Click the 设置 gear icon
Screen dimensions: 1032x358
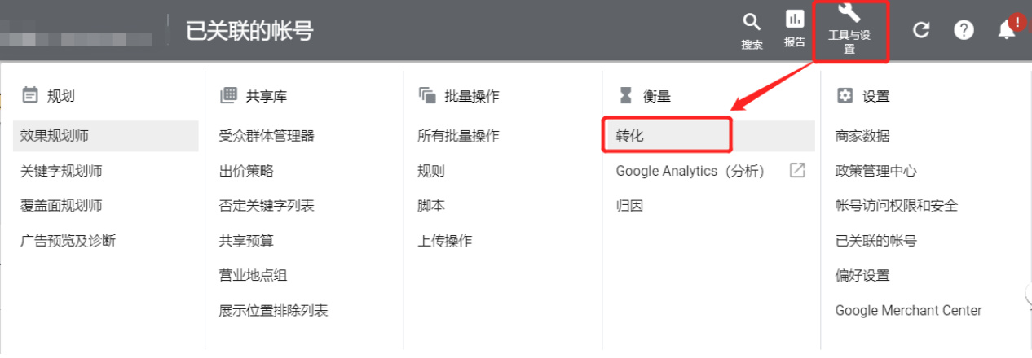[x=845, y=96]
